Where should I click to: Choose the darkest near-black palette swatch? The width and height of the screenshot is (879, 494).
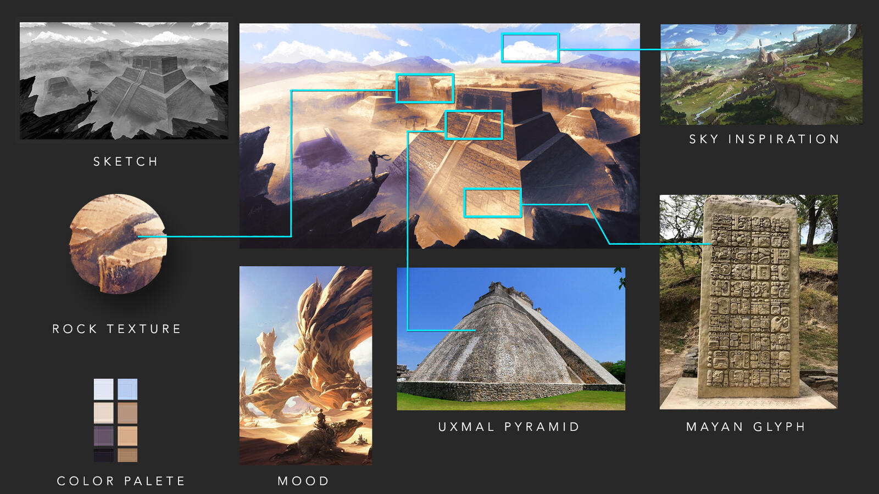pos(103,455)
